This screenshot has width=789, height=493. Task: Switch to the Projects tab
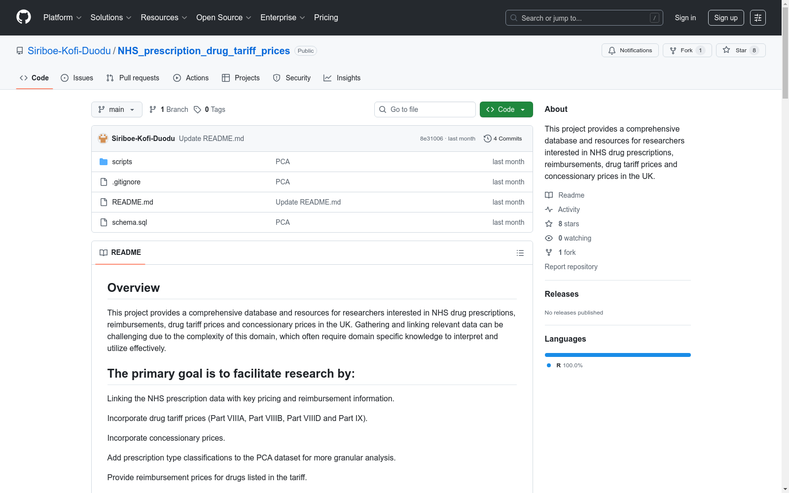(241, 78)
